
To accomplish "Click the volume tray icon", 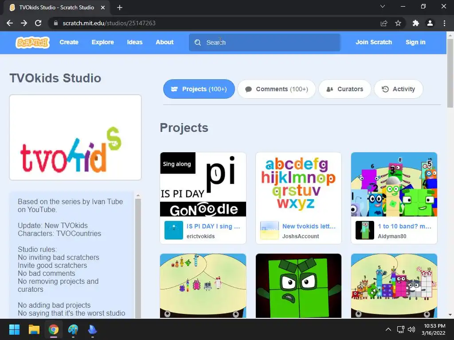I will pyautogui.click(x=411, y=329).
